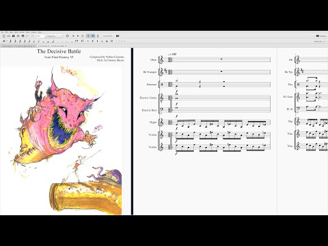Select the "Oboe" instrument name
The width and height of the screenshot is (328, 246).
pos(153,59)
